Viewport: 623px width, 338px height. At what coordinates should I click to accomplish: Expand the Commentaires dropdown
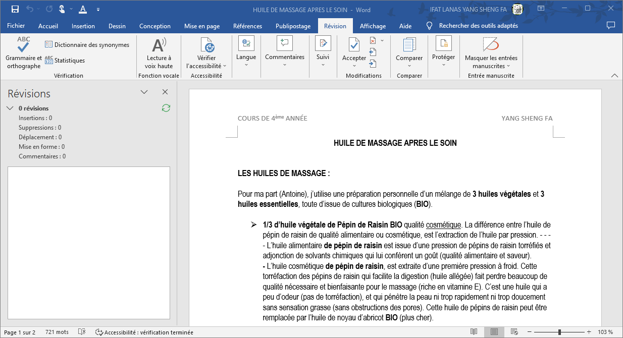(x=285, y=65)
